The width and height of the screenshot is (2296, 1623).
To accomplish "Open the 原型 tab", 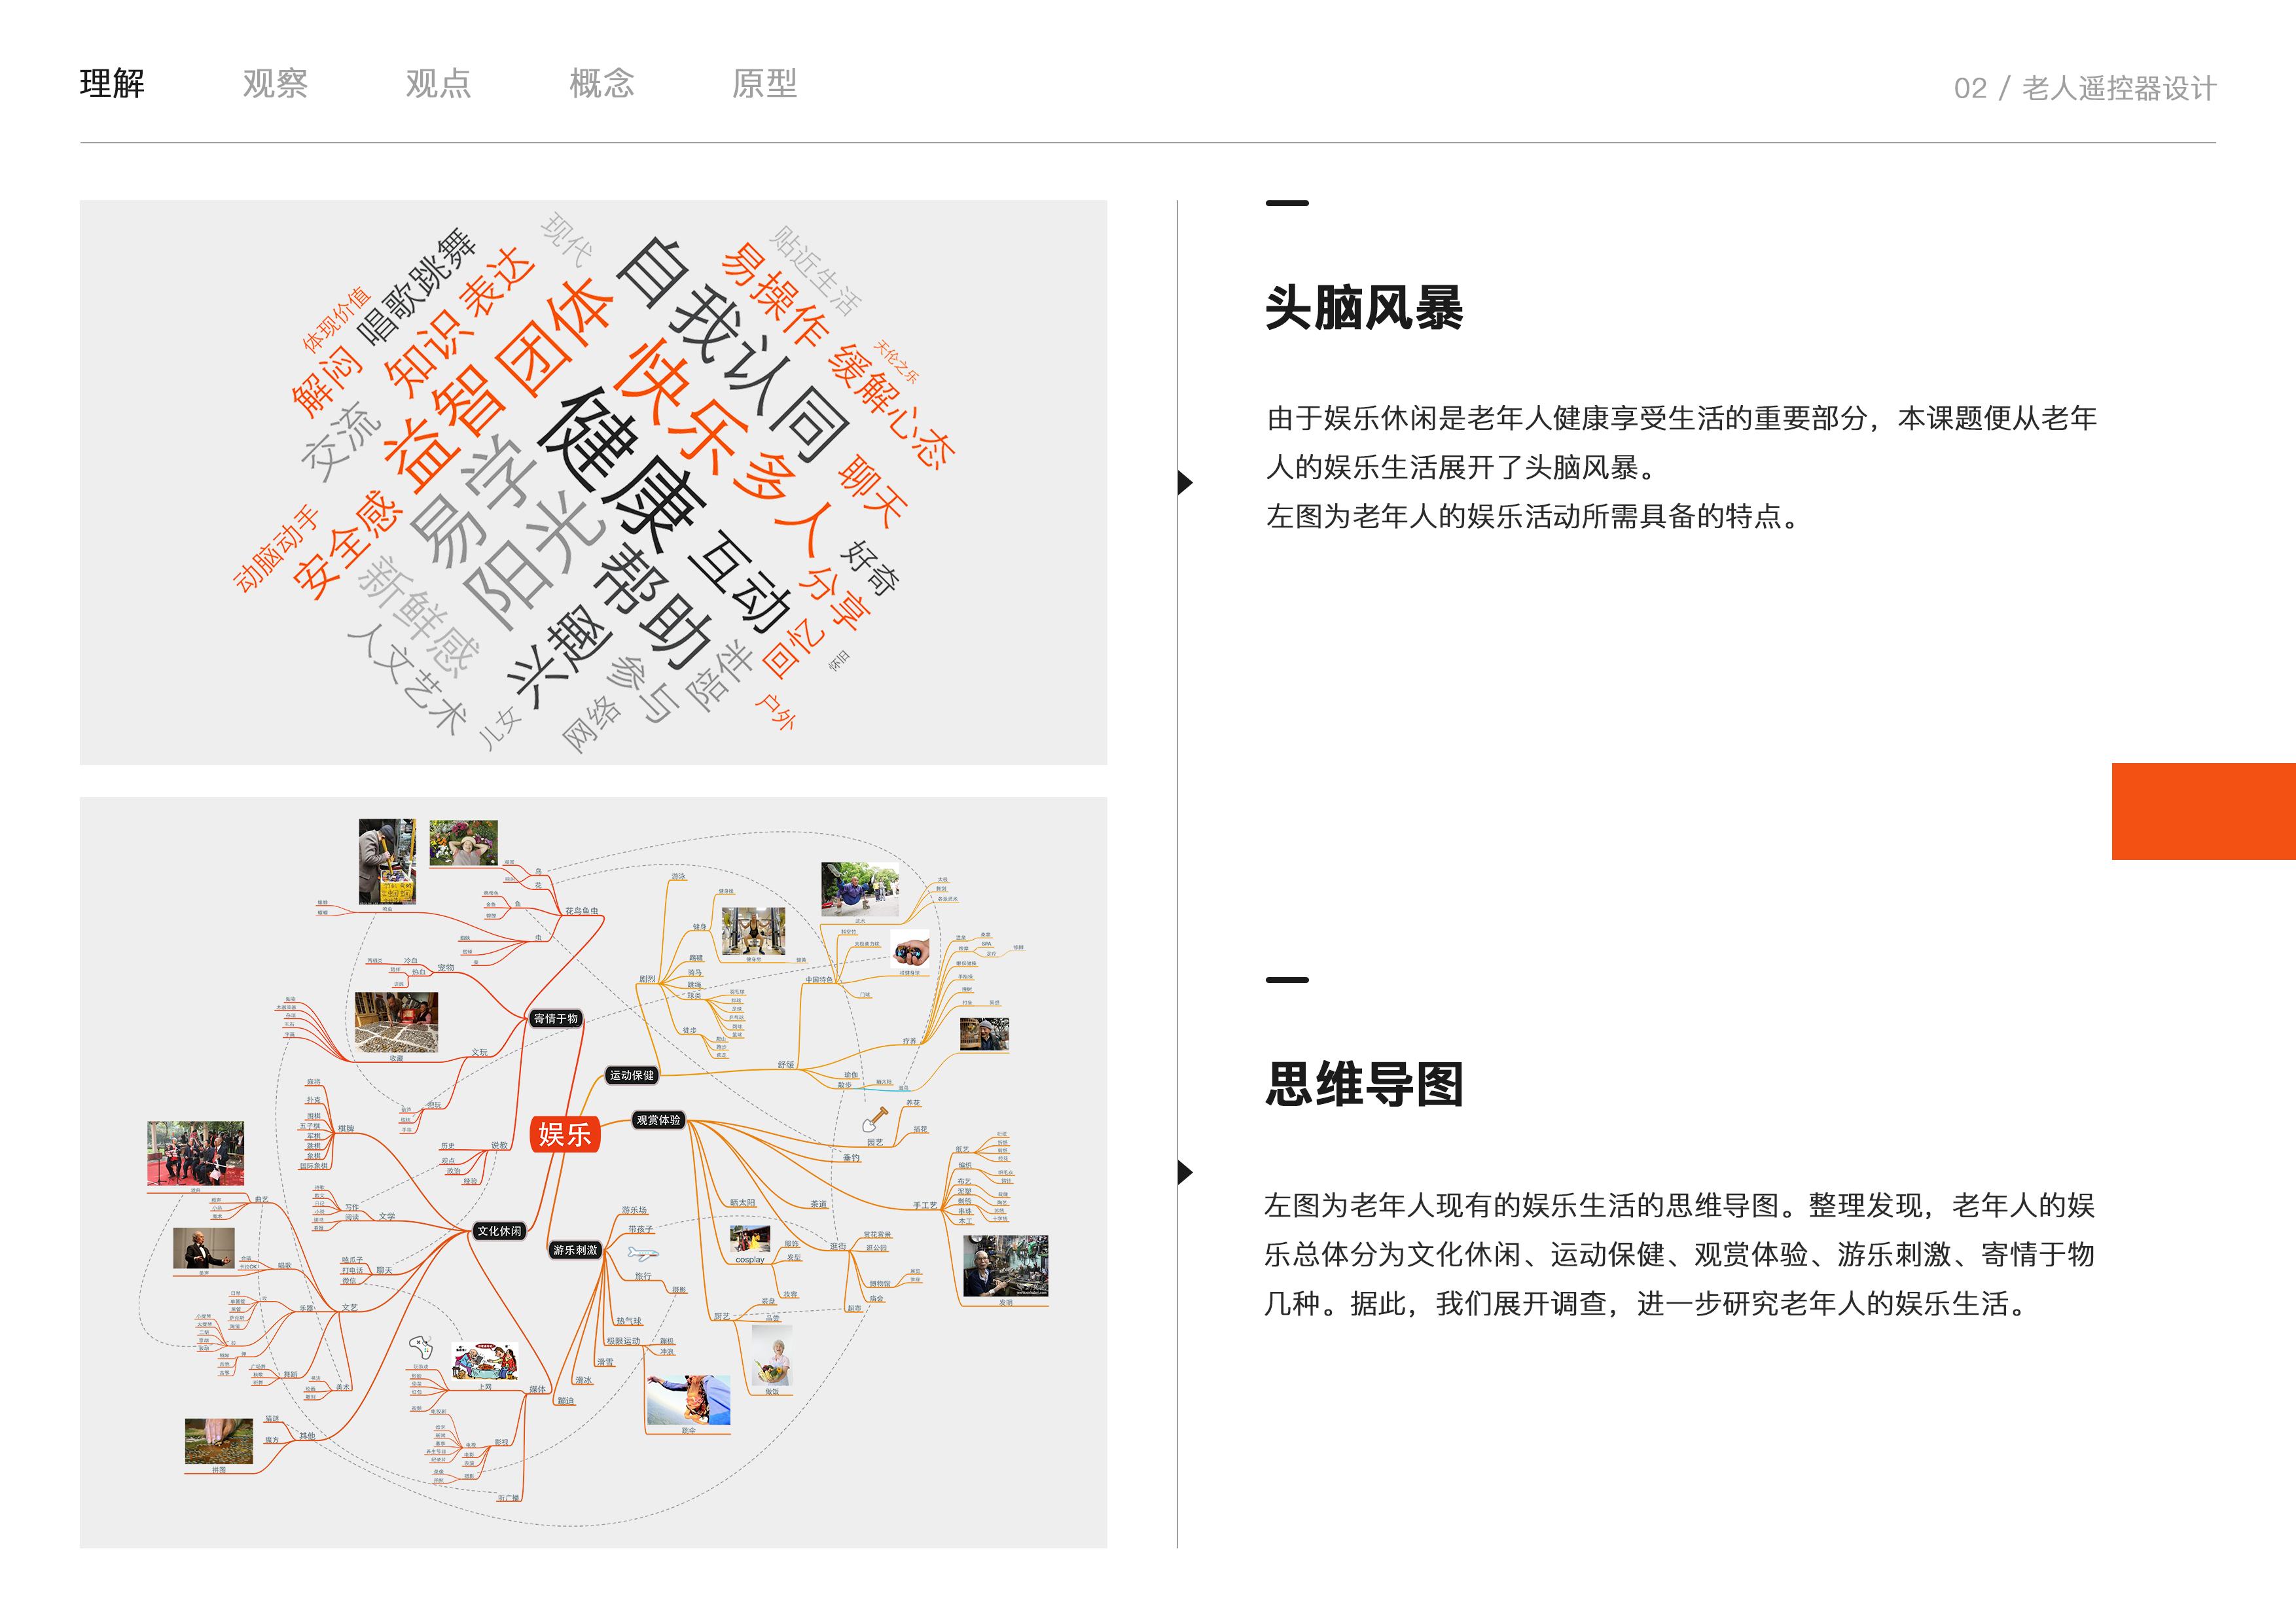I will click(x=764, y=83).
